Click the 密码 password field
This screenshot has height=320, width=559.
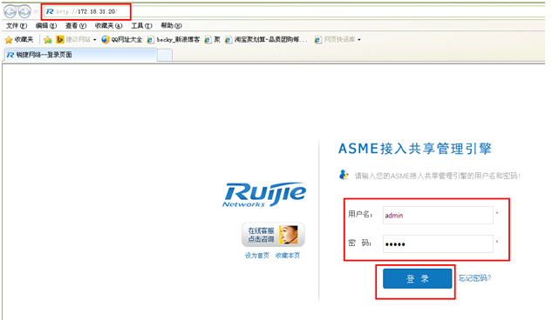pyautogui.click(x=438, y=243)
